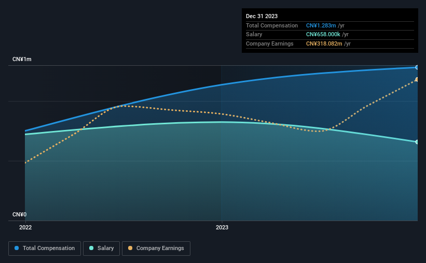Click the 2023 x-axis label
The image size is (426, 263).
(222, 227)
